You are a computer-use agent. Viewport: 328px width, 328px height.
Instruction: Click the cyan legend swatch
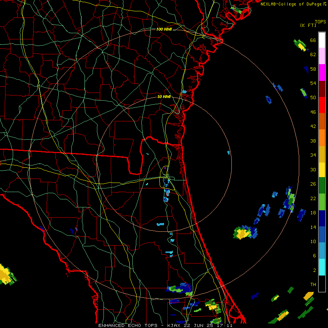pos(322,268)
